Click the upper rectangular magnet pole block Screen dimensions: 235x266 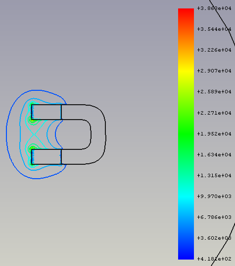click(x=47, y=112)
